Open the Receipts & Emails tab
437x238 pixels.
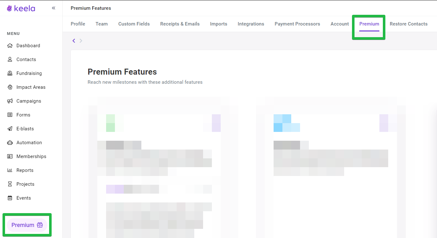pos(180,24)
